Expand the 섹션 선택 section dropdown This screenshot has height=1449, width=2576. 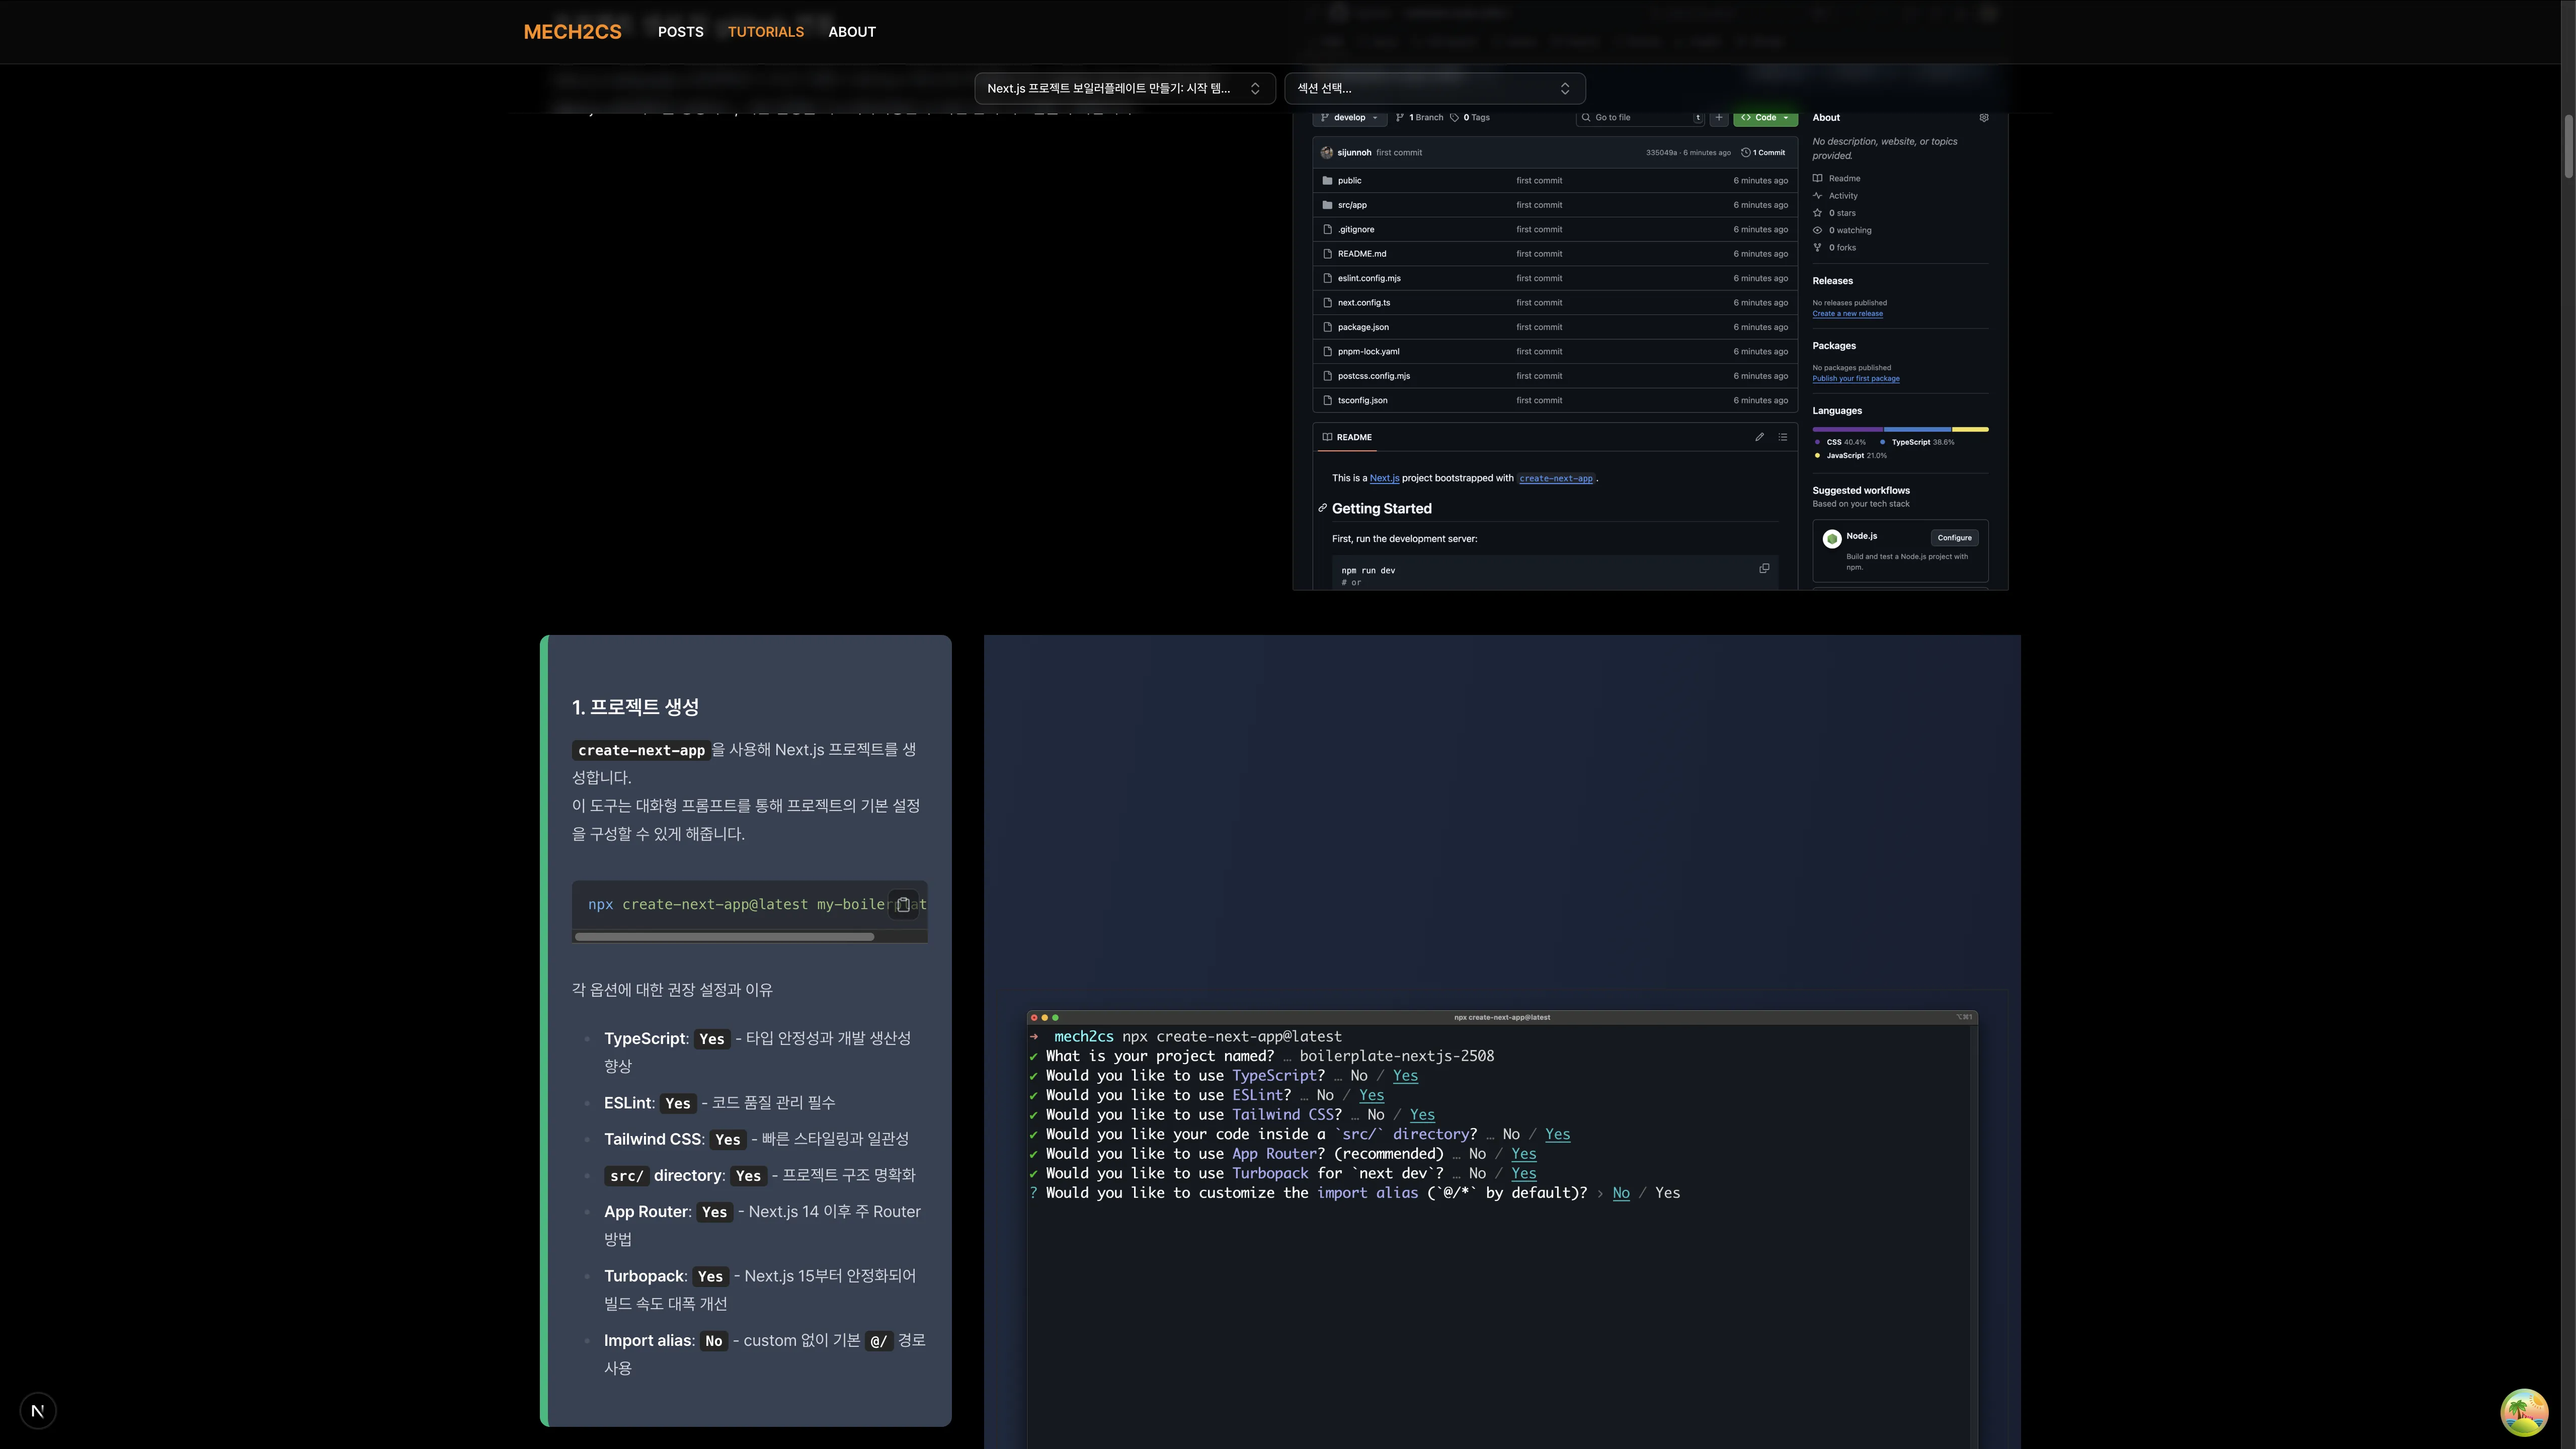pyautogui.click(x=1434, y=88)
